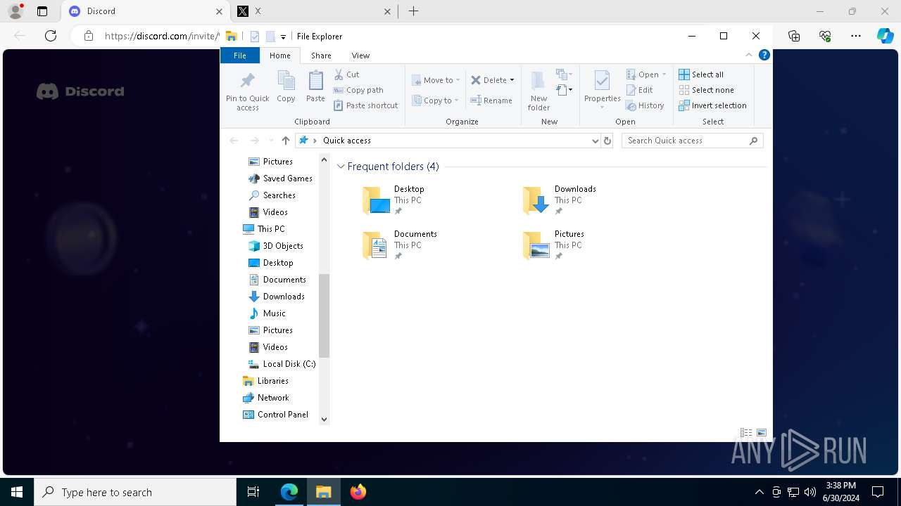Click Paste shortcut in the ribbon
This screenshot has height=506, width=901.
(x=365, y=105)
